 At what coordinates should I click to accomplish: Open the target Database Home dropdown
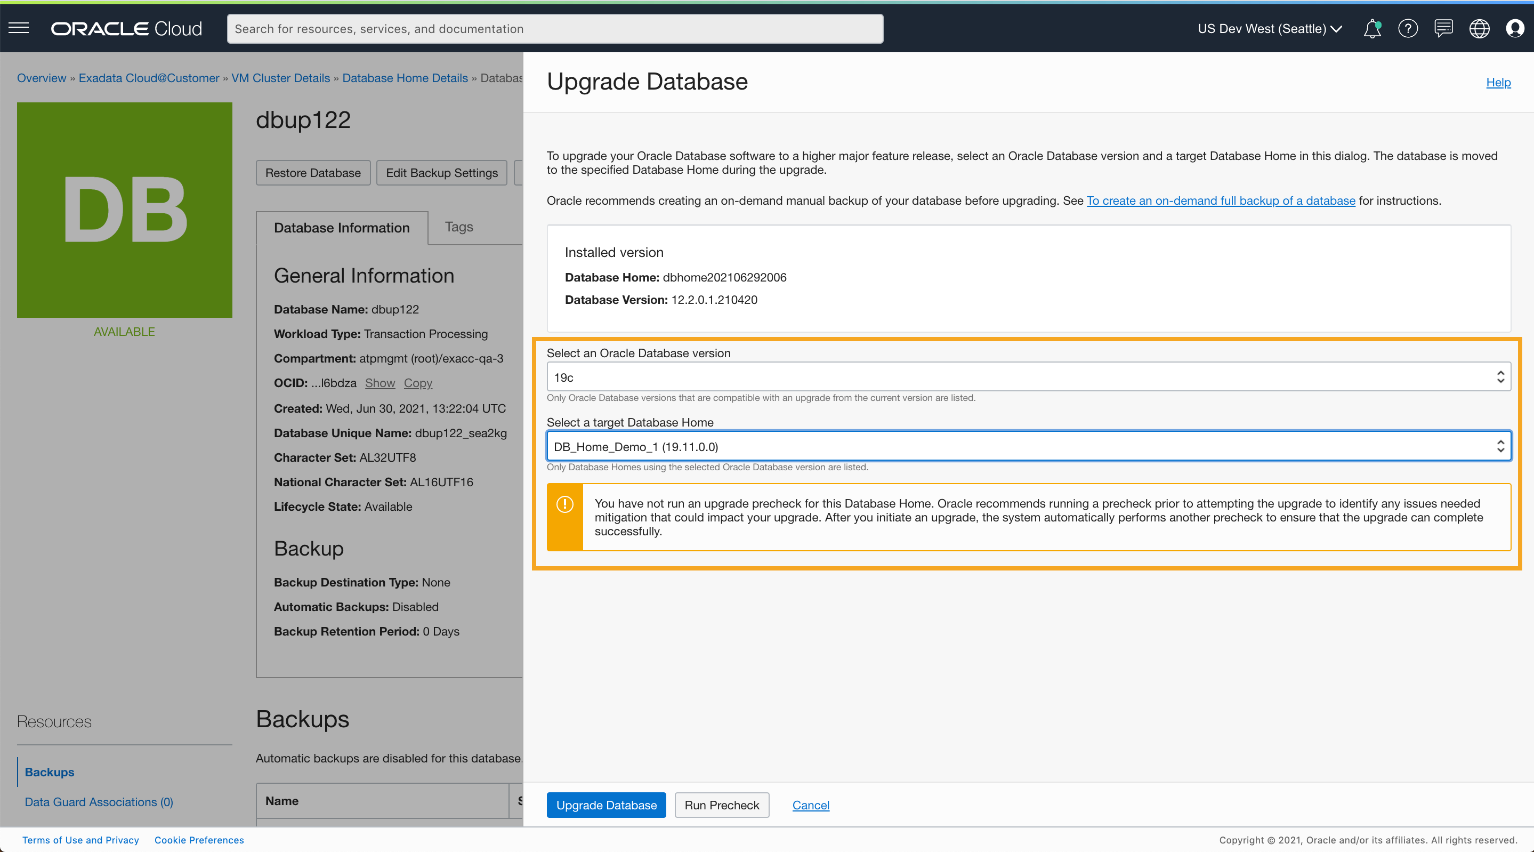click(x=1028, y=446)
